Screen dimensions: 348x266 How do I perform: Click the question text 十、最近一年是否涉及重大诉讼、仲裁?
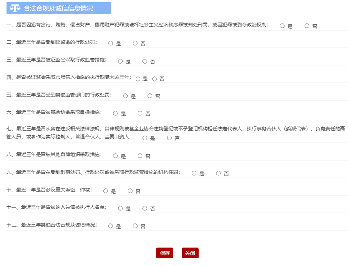(x=49, y=190)
